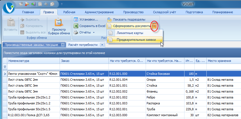Open the Подготовка ribbon tab

point(194,12)
